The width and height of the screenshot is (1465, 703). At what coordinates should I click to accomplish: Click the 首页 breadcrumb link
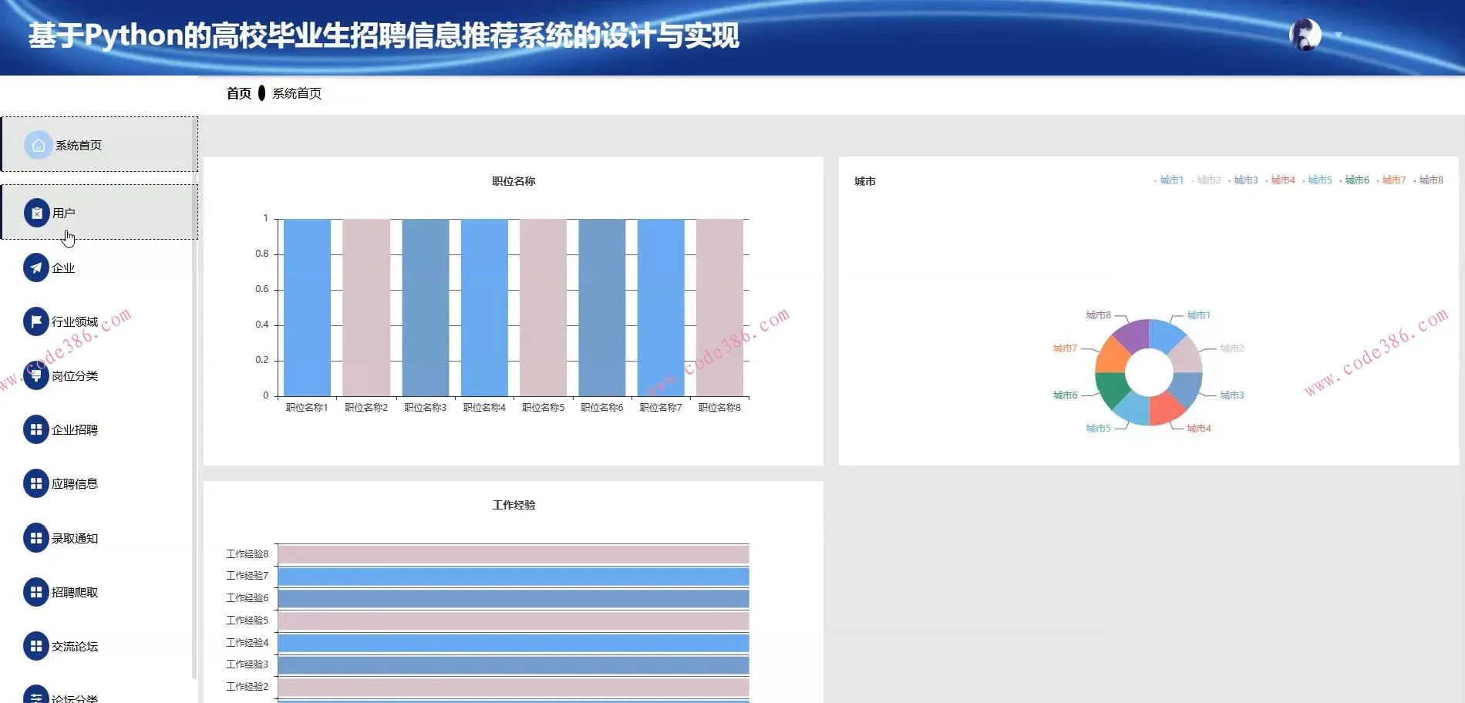(x=238, y=93)
